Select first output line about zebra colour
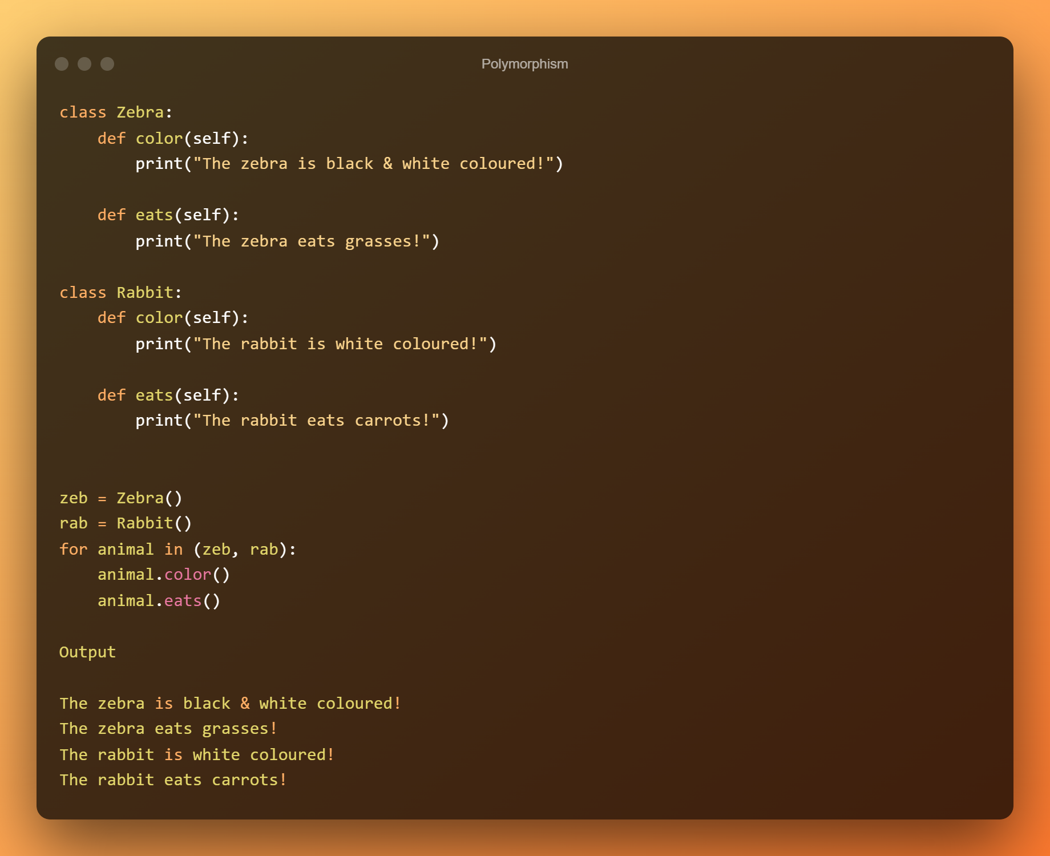This screenshot has width=1050, height=856. point(230,704)
